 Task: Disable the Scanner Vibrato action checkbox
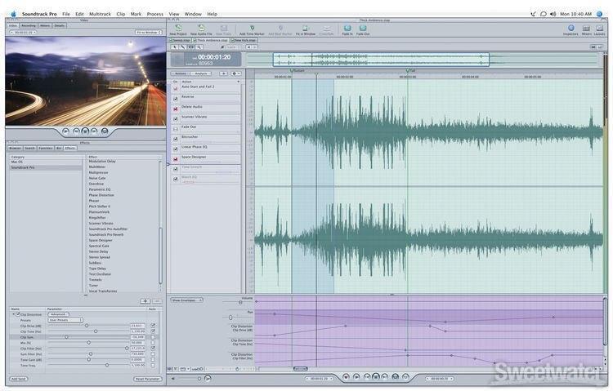(175, 118)
